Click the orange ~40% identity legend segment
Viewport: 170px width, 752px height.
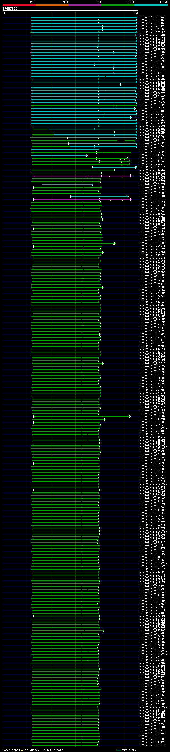tap(52, 5)
